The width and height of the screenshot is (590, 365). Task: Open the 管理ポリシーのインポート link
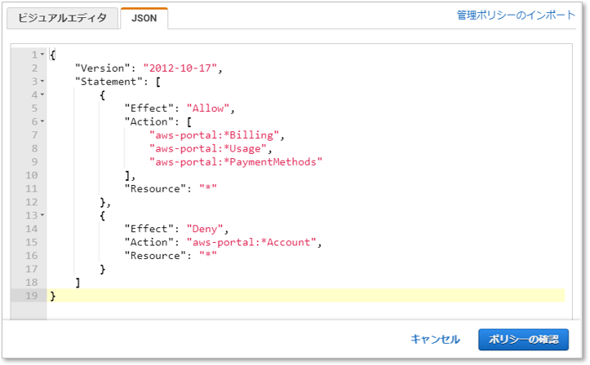click(515, 15)
